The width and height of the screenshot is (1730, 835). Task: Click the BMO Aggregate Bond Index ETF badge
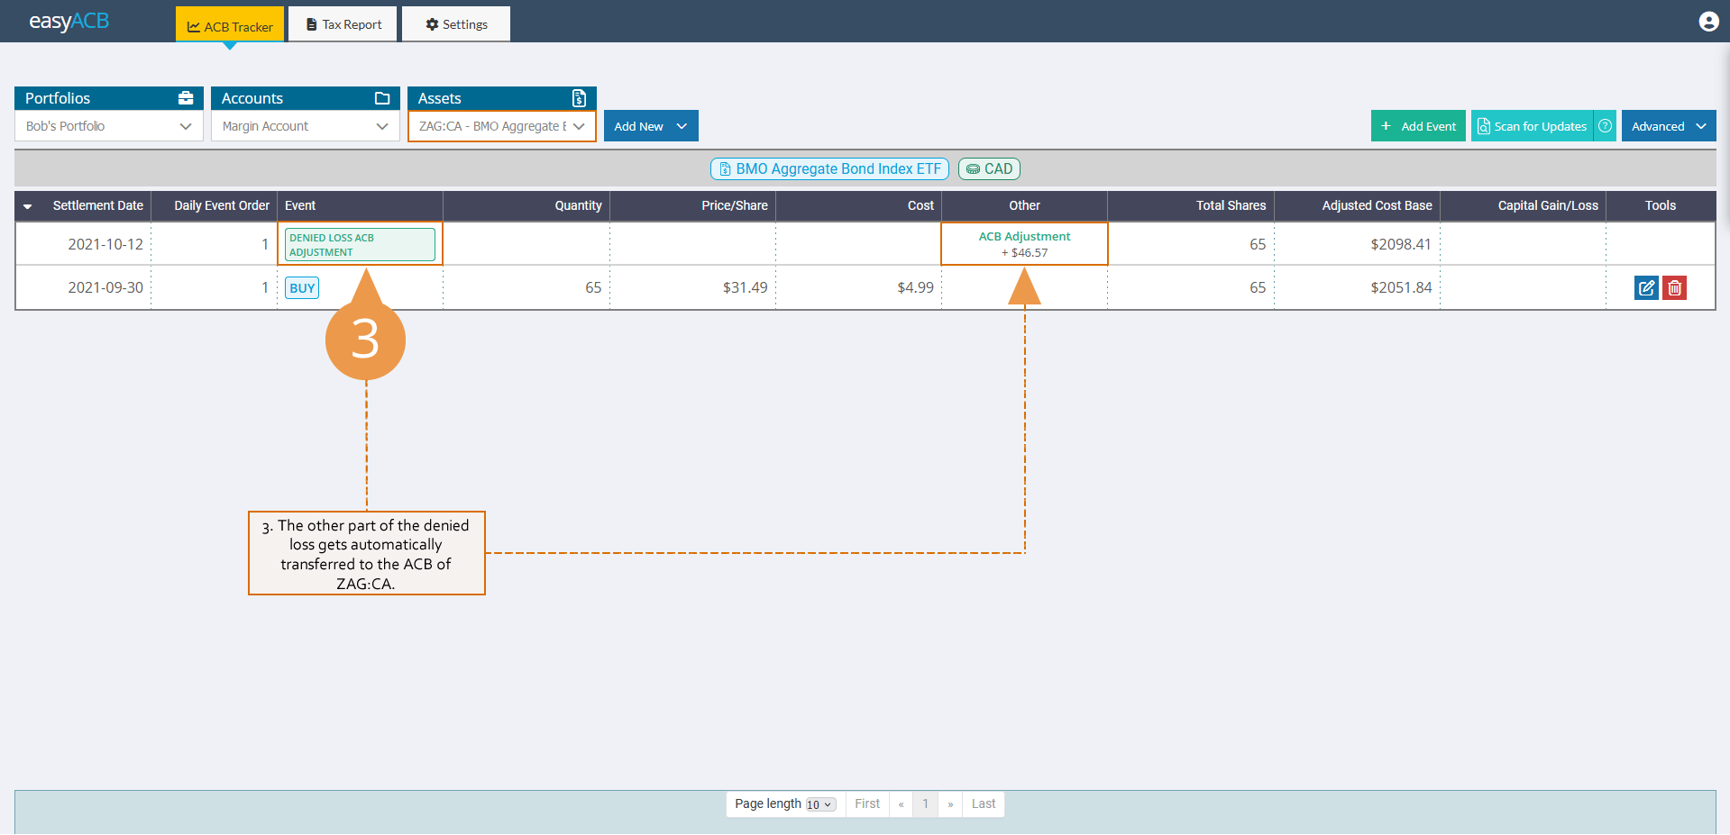pyautogui.click(x=829, y=168)
